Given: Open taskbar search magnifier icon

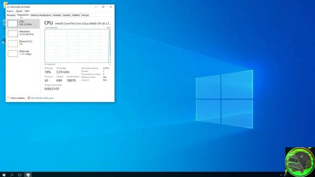Looking at the screenshot, I should point(12,175).
